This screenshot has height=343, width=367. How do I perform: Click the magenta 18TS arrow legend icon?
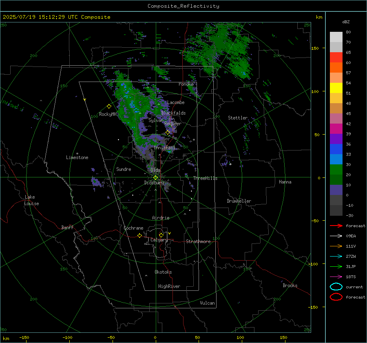336,277
